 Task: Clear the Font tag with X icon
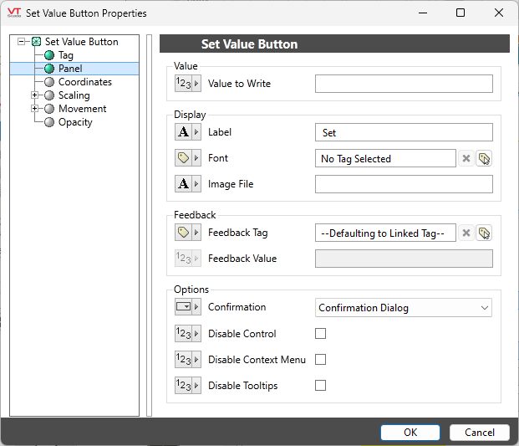point(466,158)
